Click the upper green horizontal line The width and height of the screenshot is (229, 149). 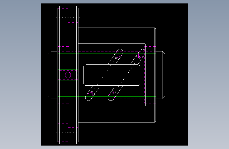[x=107, y=54]
